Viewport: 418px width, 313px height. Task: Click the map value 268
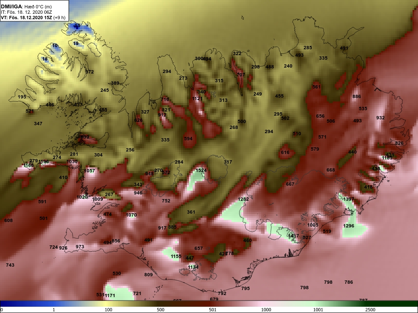(234, 127)
